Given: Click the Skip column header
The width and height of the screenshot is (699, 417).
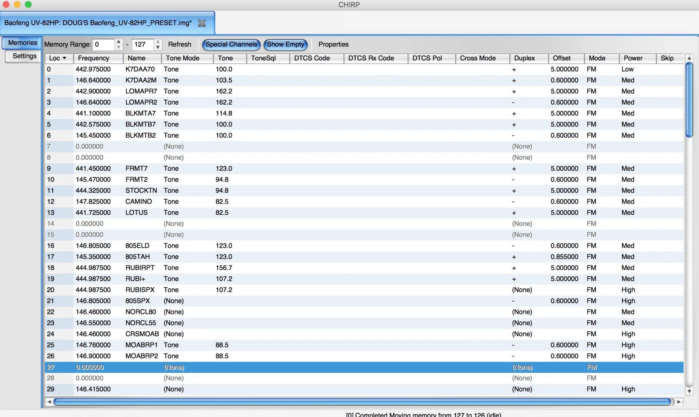Looking at the screenshot, I should (x=670, y=58).
